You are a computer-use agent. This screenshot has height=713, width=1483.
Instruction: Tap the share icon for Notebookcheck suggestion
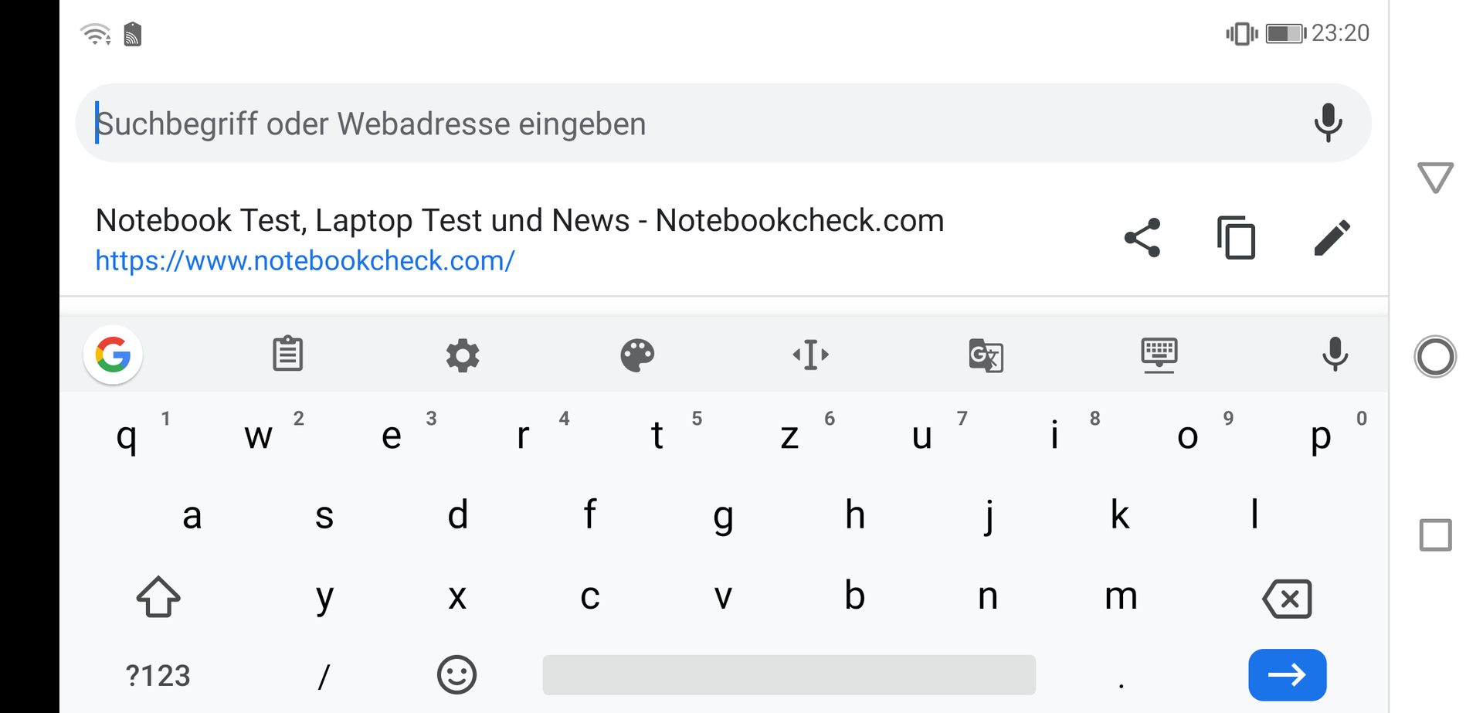tap(1142, 237)
